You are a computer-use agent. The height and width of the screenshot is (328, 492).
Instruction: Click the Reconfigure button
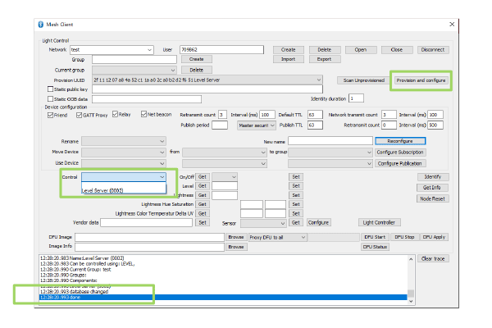click(x=400, y=141)
